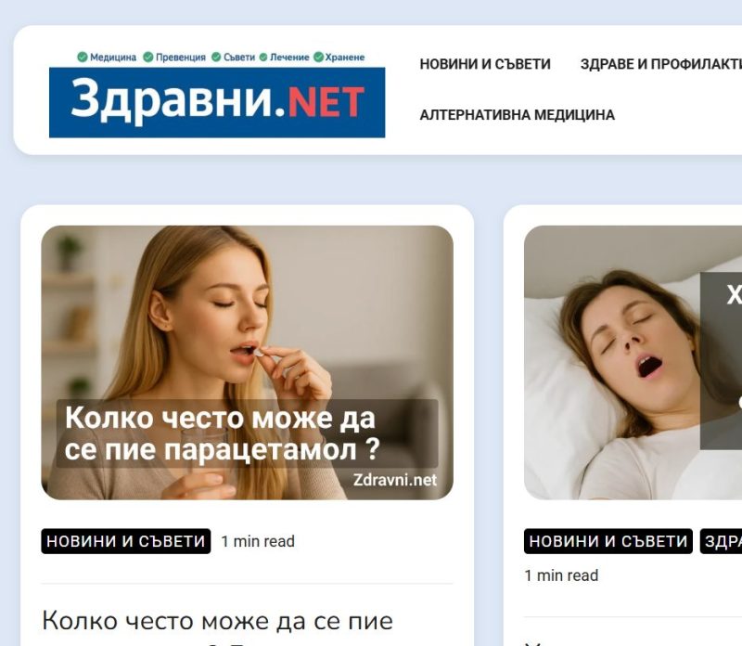Open the paracetamol article thumbnail image
The image size is (742, 646).
pyautogui.click(x=247, y=362)
